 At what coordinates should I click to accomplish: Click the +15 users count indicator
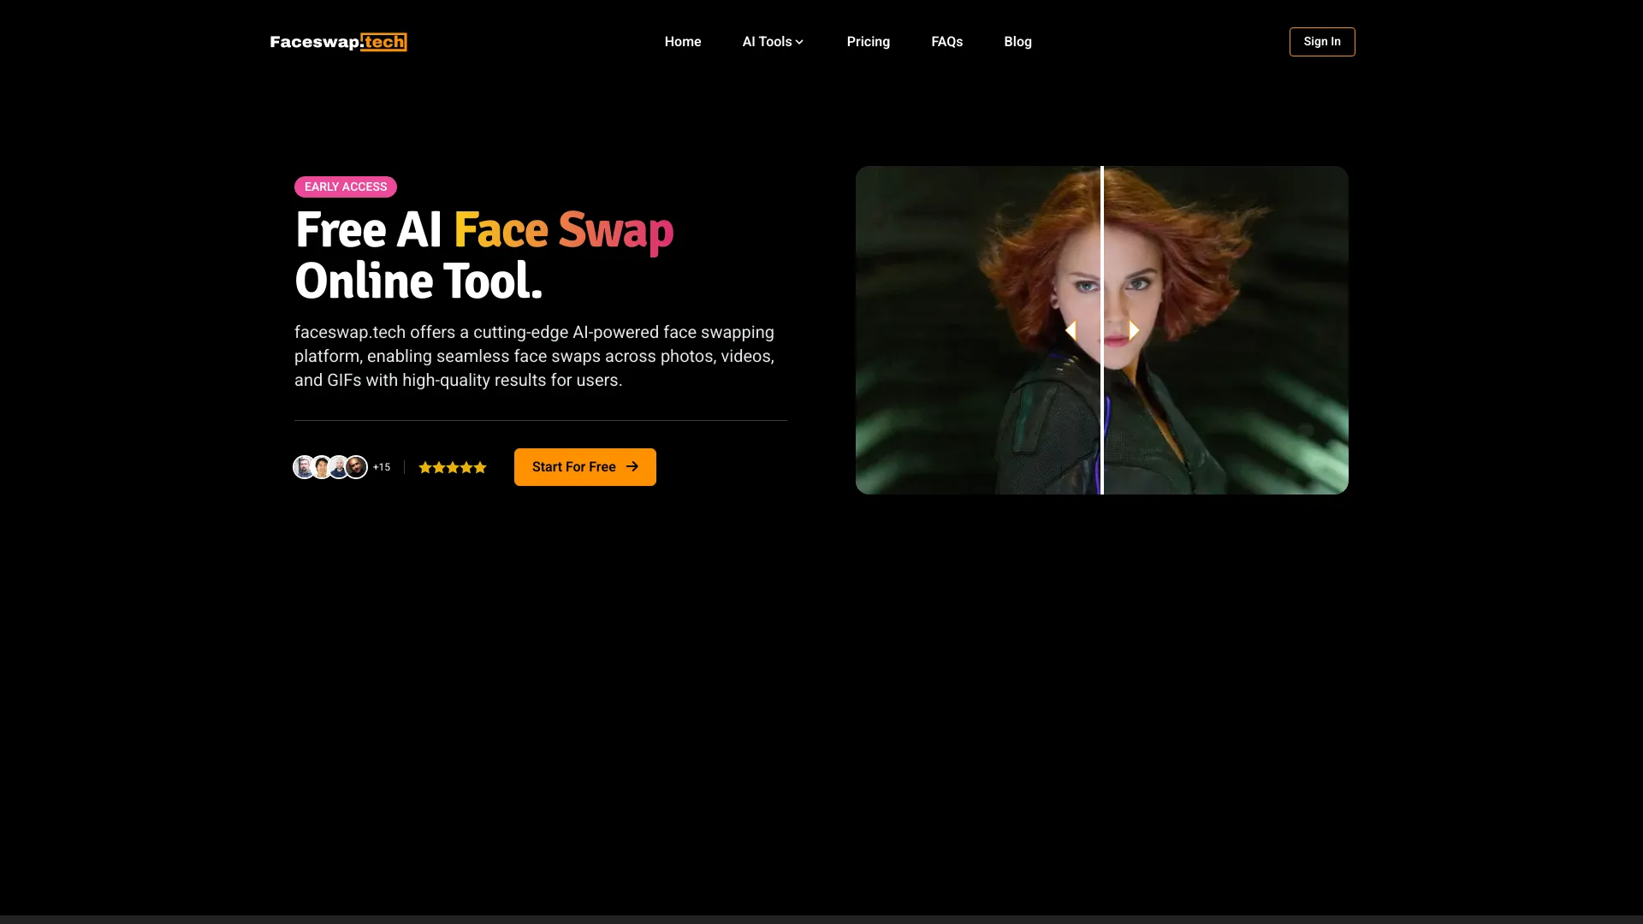[x=380, y=467]
